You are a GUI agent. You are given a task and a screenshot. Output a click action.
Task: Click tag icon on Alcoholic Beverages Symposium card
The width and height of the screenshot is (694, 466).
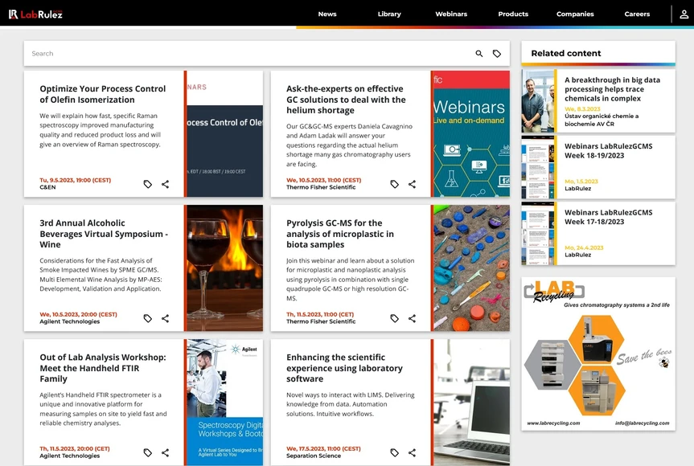(x=148, y=318)
